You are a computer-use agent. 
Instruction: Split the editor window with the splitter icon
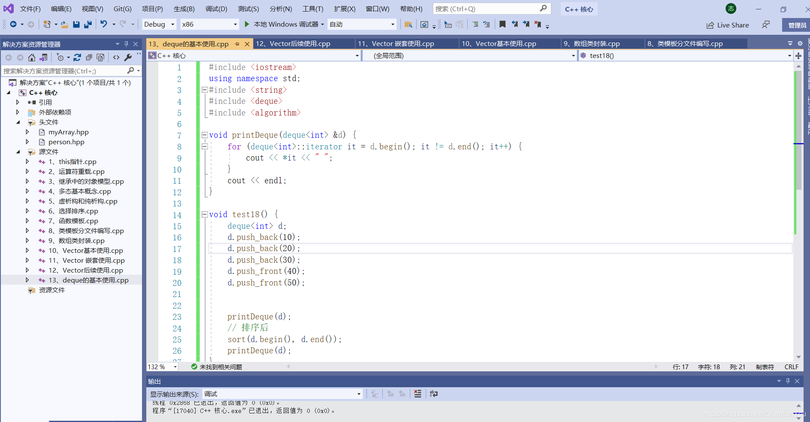click(798, 55)
